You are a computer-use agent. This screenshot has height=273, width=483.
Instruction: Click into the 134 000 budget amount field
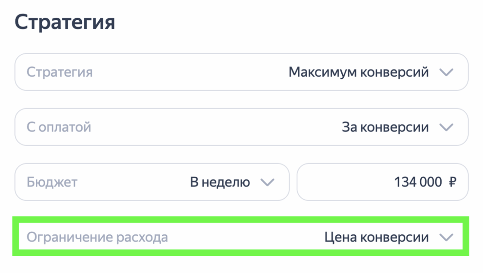[418, 182]
